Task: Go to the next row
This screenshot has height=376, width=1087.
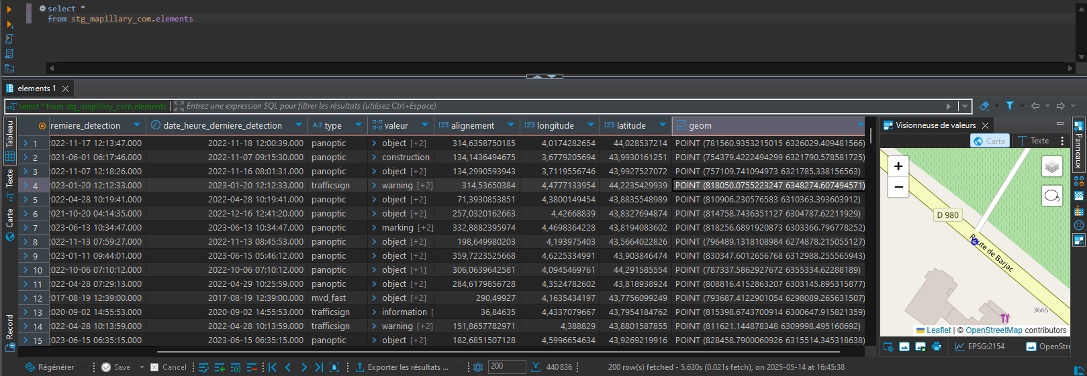Action: click(303, 367)
